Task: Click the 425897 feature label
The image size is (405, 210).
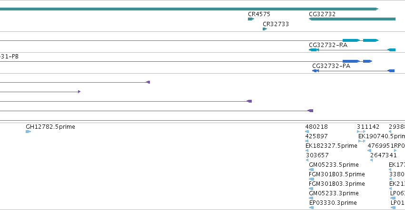Action: tap(316, 136)
